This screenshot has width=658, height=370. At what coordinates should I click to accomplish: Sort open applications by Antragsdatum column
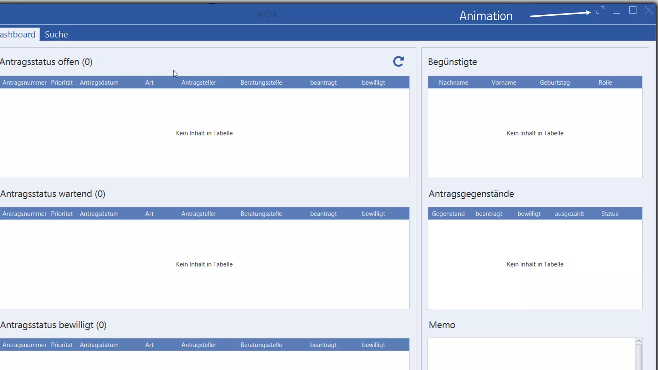pos(99,83)
